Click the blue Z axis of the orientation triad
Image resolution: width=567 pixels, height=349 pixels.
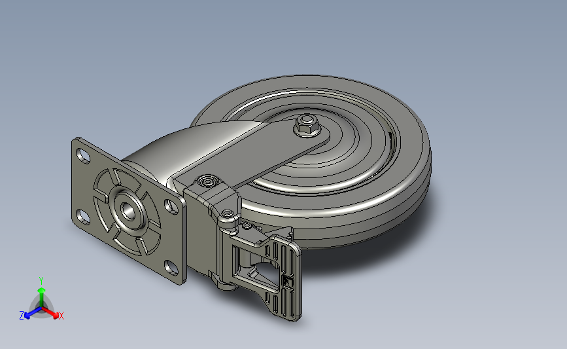point(30,314)
